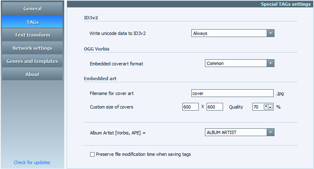Decrease Quality with the down arrow

click(x=270, y=107)
